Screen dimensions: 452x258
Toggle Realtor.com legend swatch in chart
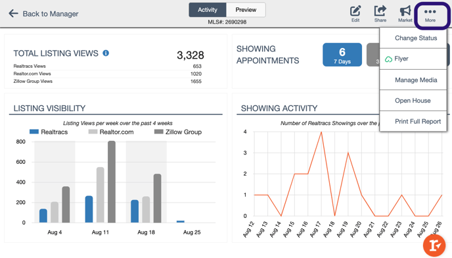pyautogui.click(x=93, y=132)
